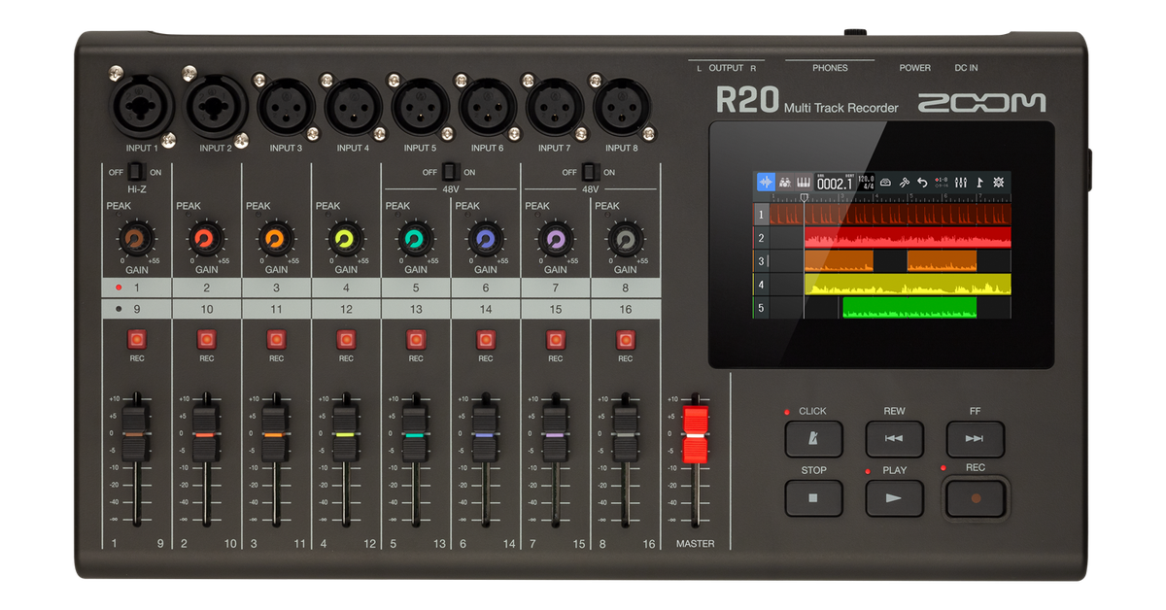The height and width of the screenshot is (610, 1166).
Task: Arm channel 3 with its red REC button
Action: [x=277, y=339]
